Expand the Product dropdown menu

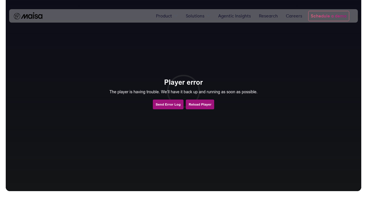pos(164,16)
